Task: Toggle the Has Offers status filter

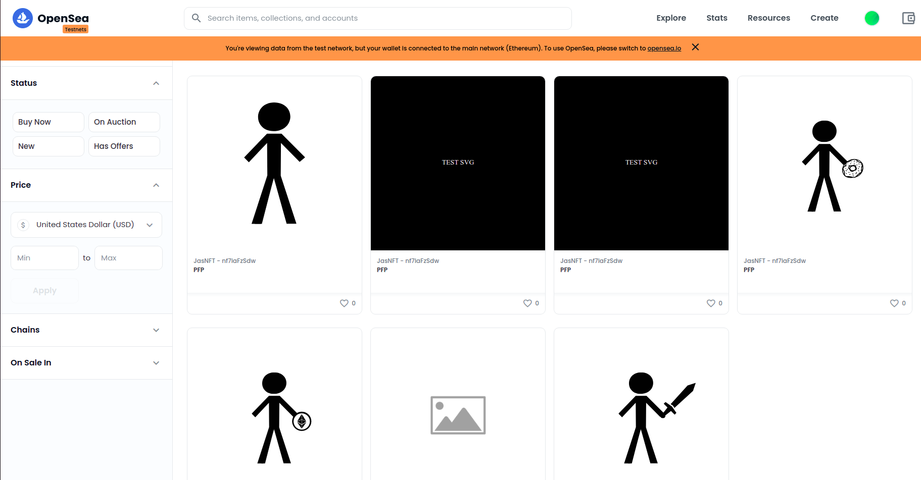Action: point(124,146)
